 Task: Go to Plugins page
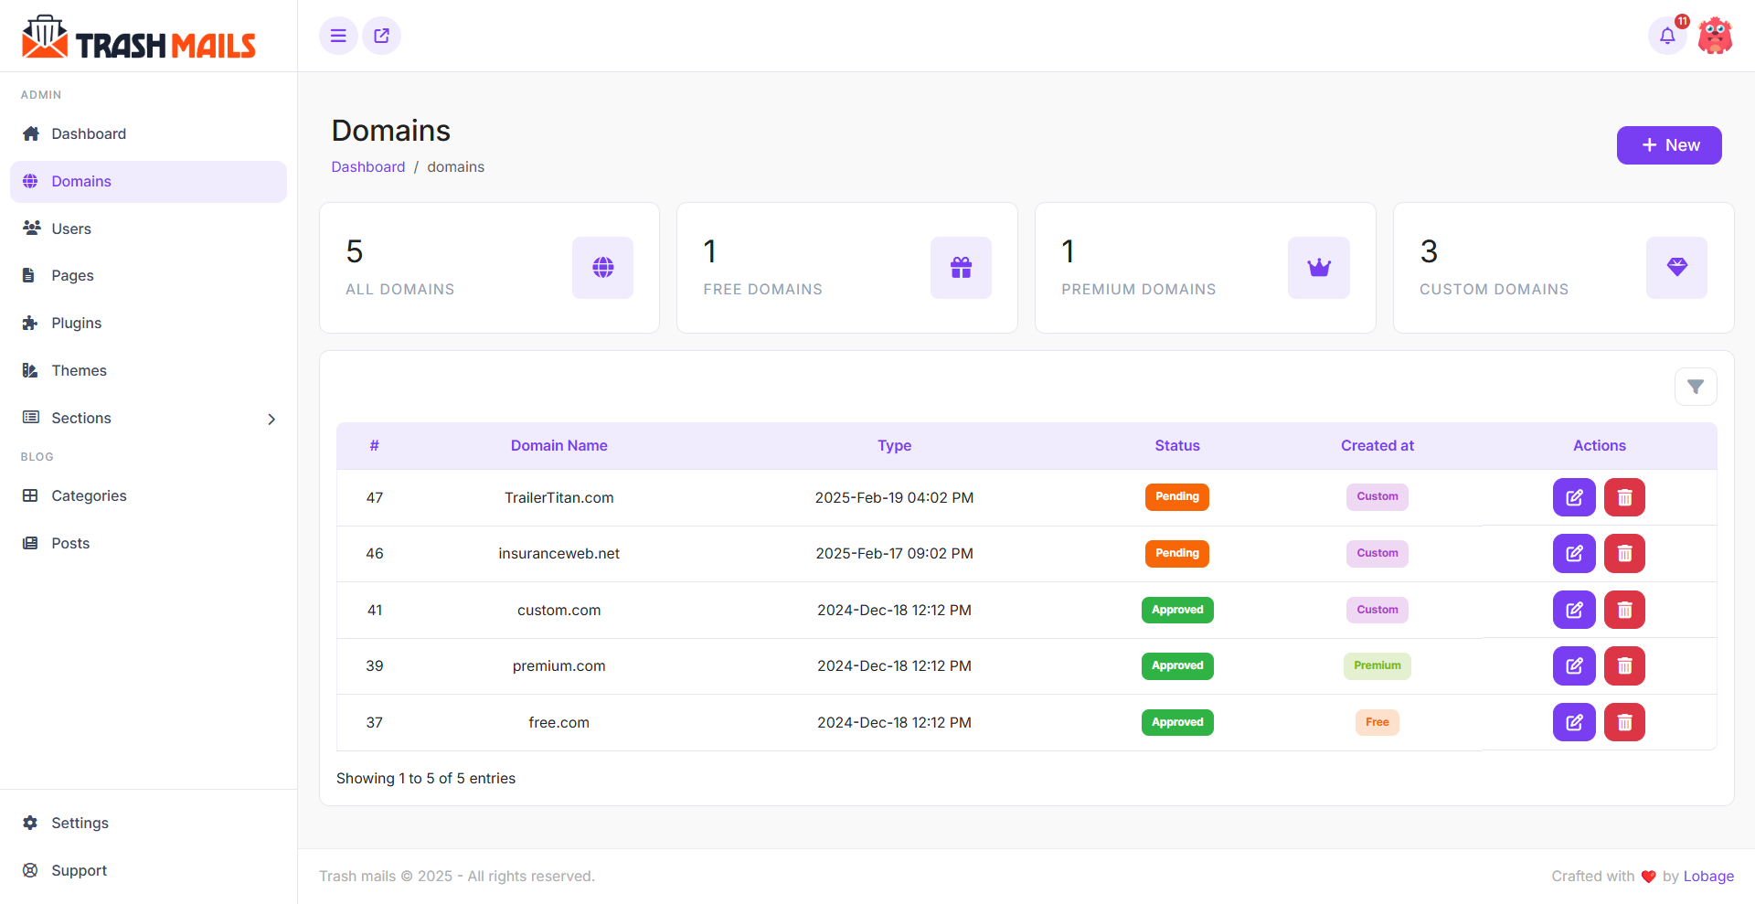pos(76,323)
